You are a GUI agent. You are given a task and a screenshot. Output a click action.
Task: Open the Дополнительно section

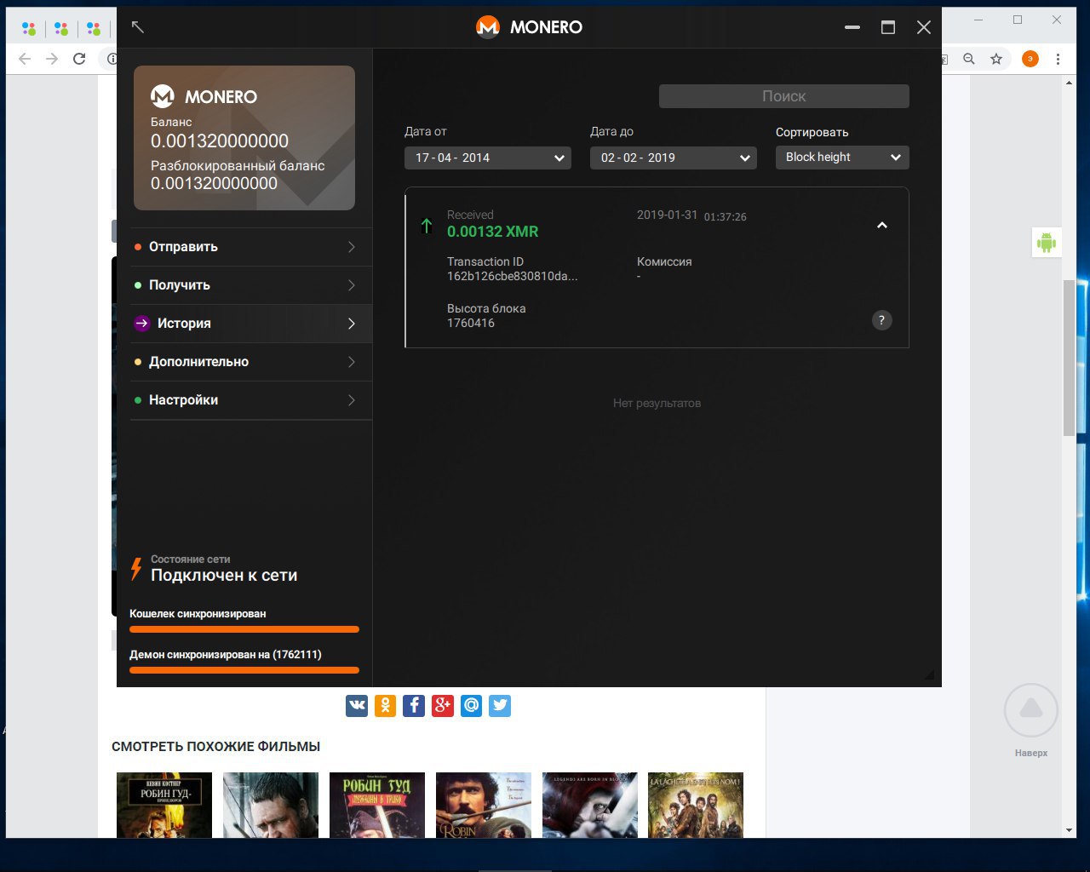251,362
